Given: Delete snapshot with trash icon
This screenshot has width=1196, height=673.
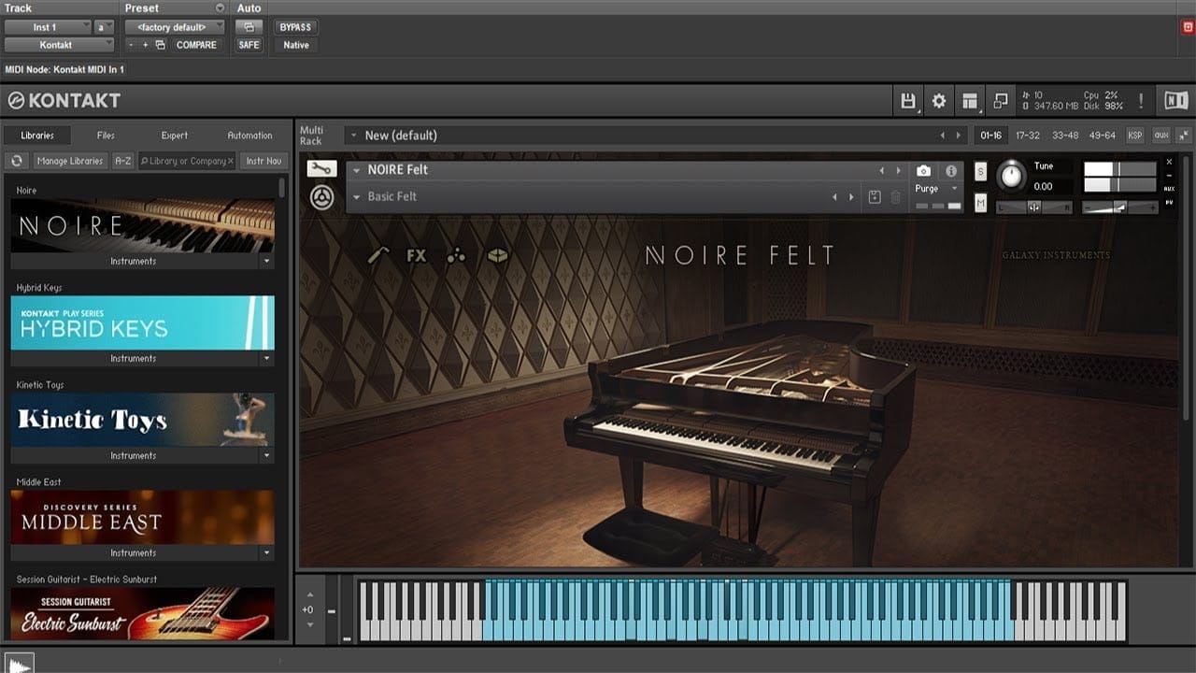Looking at the screenshot, I should tap(895, 197).
